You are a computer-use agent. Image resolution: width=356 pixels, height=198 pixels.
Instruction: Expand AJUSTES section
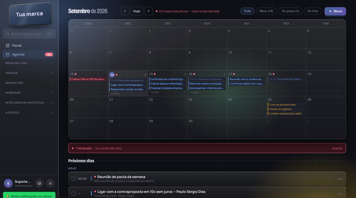[x=29, y=112]
